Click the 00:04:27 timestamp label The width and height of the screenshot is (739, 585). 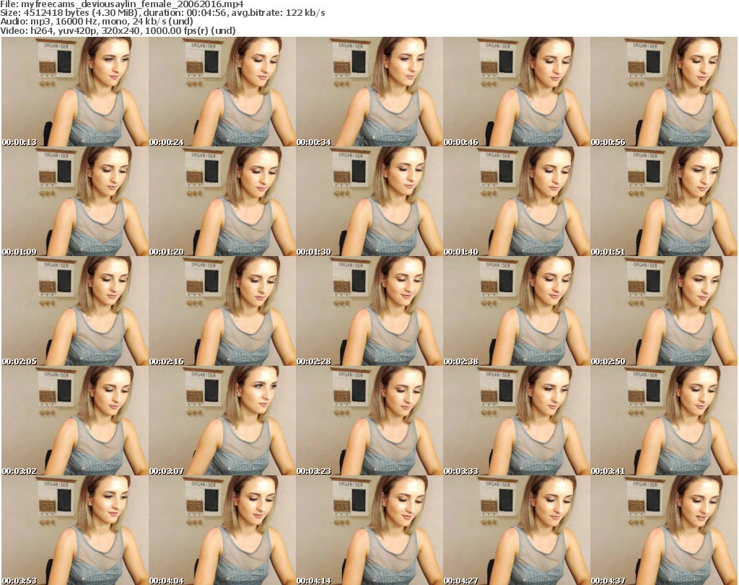(x=462, y=580)
